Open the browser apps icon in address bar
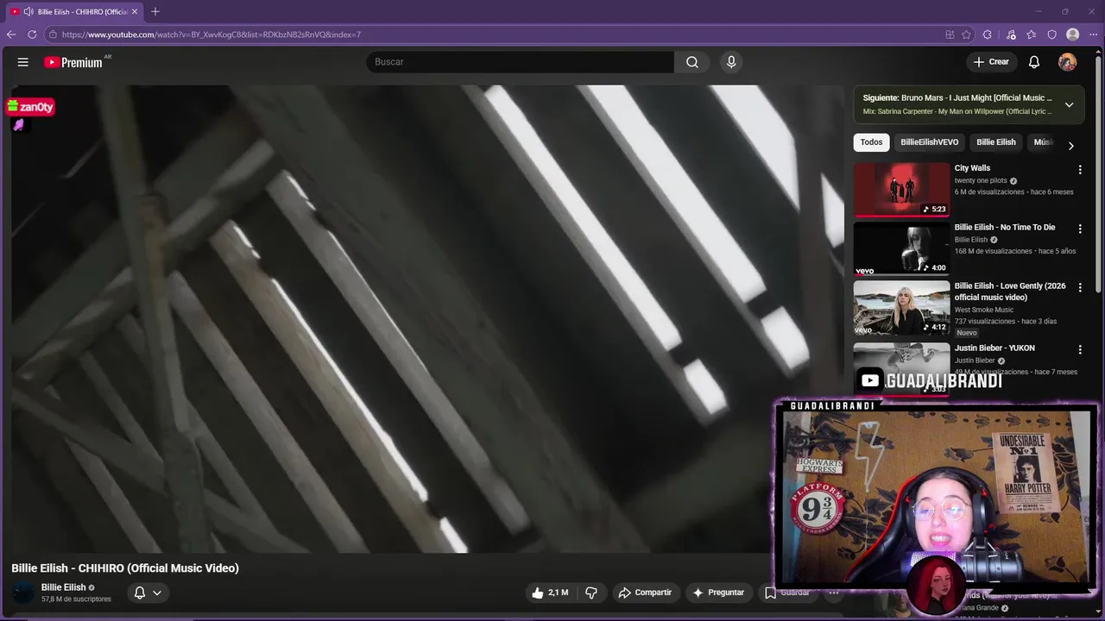1105x621 pixels. (x=950, y=34)
